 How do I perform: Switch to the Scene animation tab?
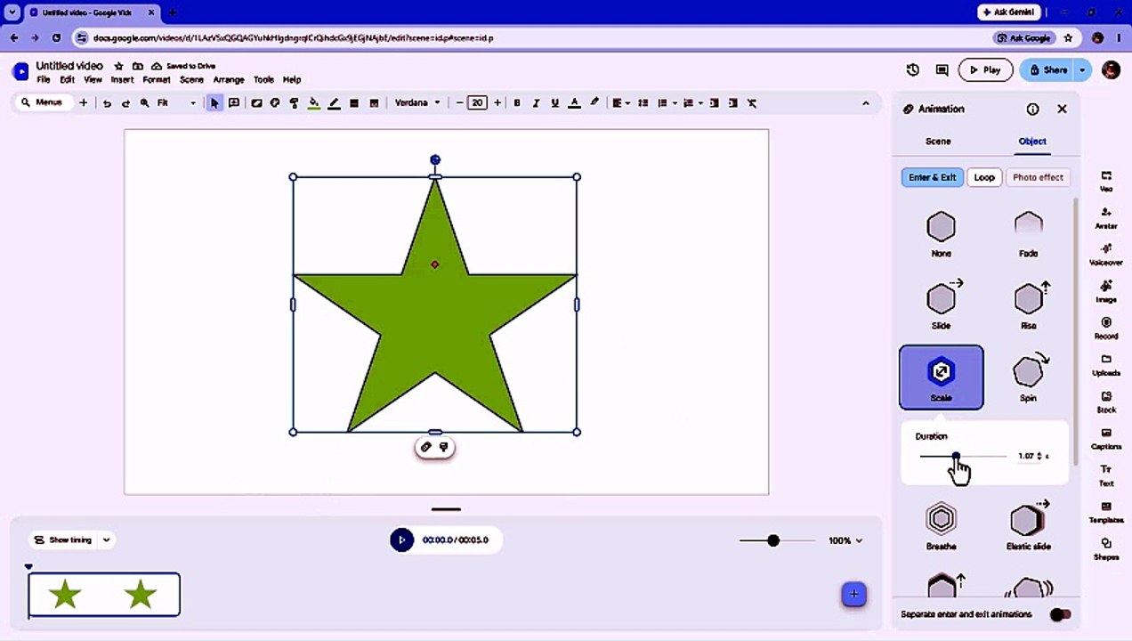click(938, 142)
